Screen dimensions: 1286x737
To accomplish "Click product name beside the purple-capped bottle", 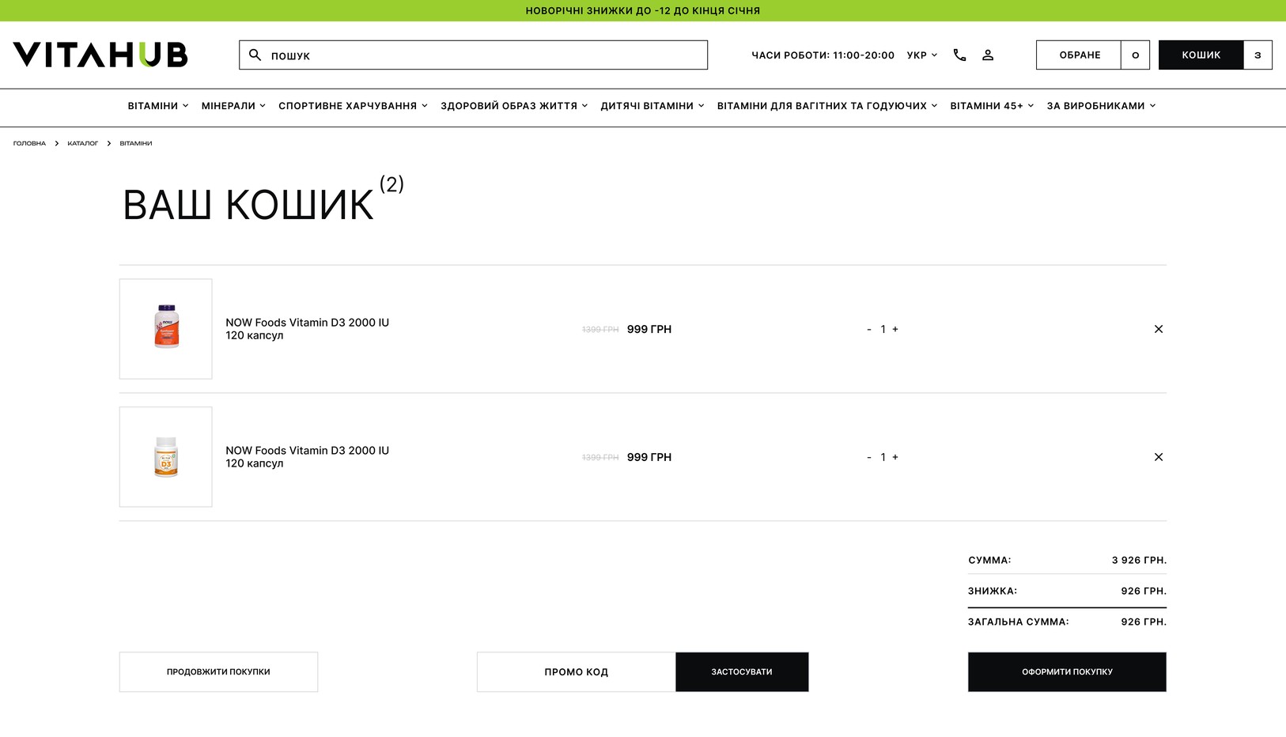I will (x=307, y=329).
